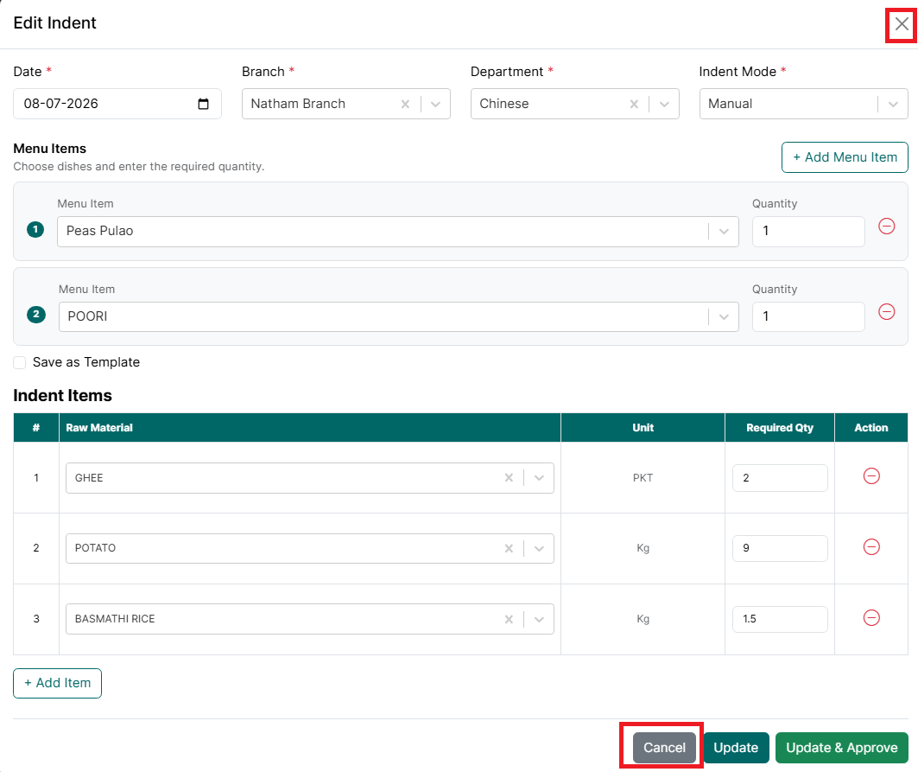The height and width of the screenshot is (772, 918).
Task: Click the Indent Items heading
Action: pos(63,396)
